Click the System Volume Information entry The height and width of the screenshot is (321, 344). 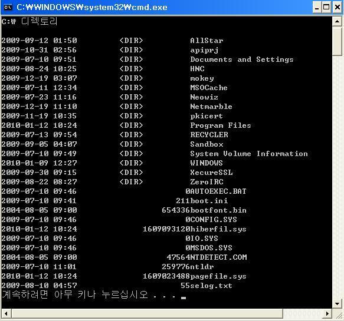pyautogui.click(x=249, y=154)
